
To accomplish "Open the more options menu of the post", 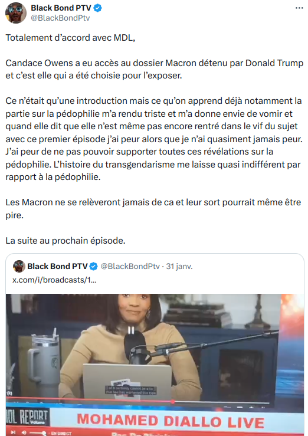I will coord(299,8).
